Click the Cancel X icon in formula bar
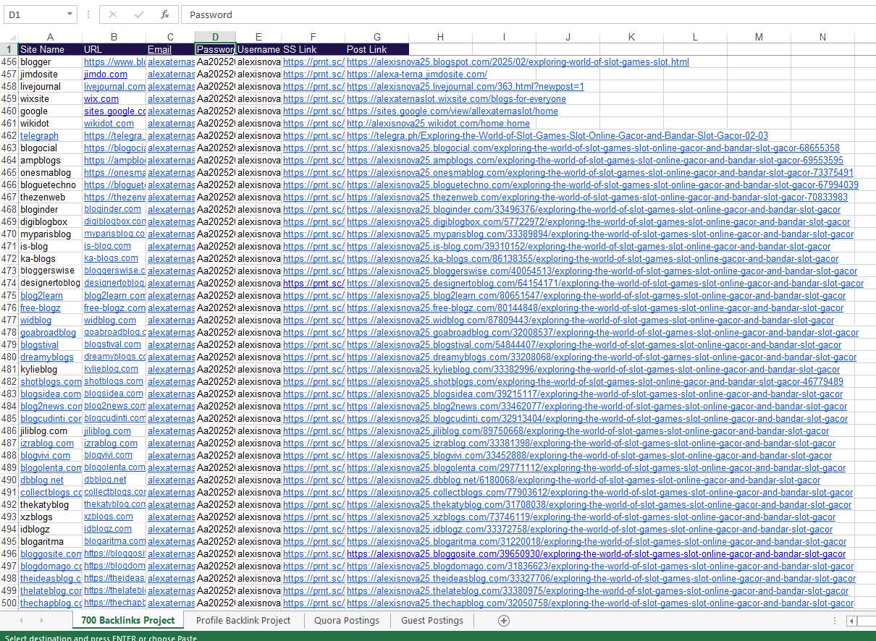This screenshot has width=876, height=641. 112,14
